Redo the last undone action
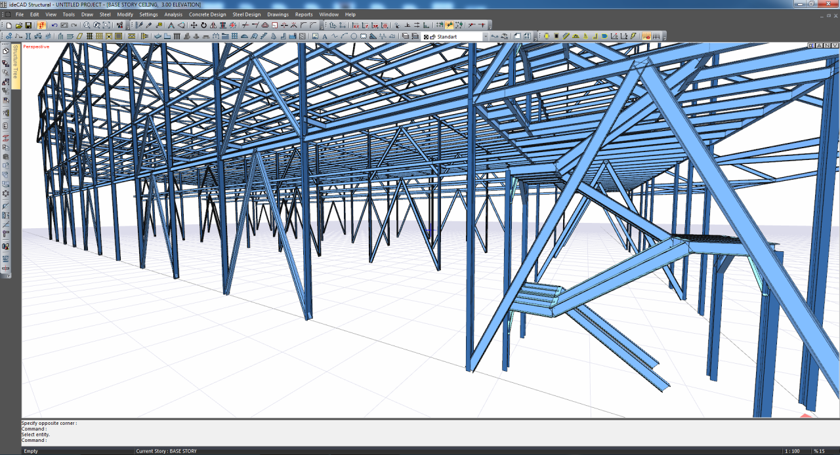Screen dimensions: 840x455 (73, 26)
